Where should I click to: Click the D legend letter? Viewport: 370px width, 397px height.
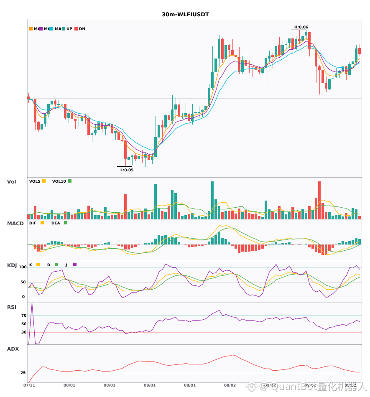click(x=48, y=265)
